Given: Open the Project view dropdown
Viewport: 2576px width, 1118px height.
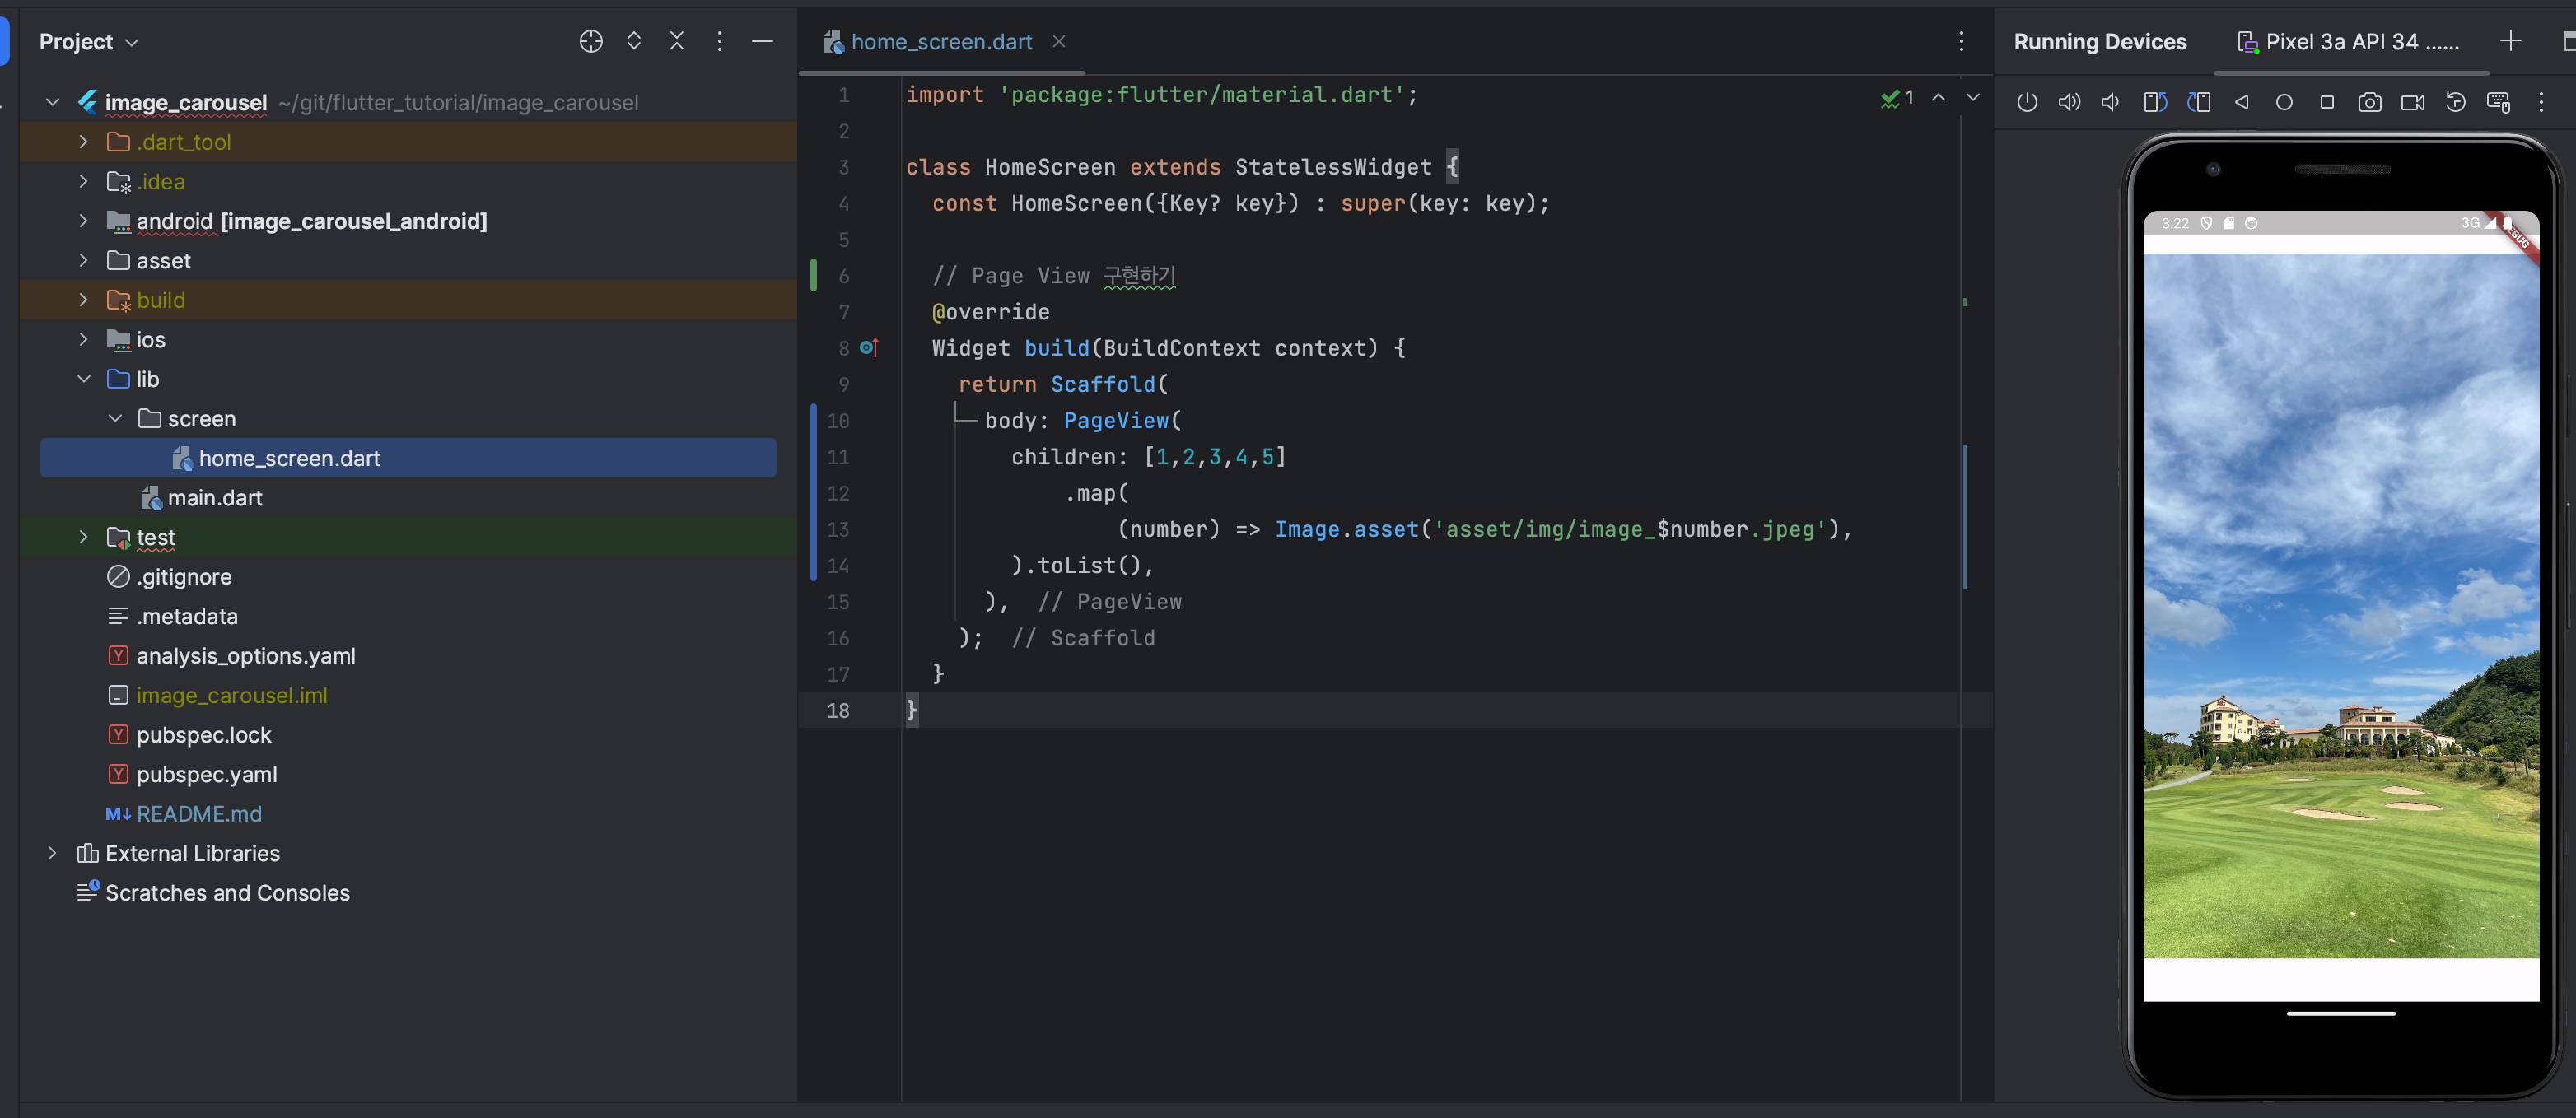Looking at the screenshot, I should [x=88, y=42].
